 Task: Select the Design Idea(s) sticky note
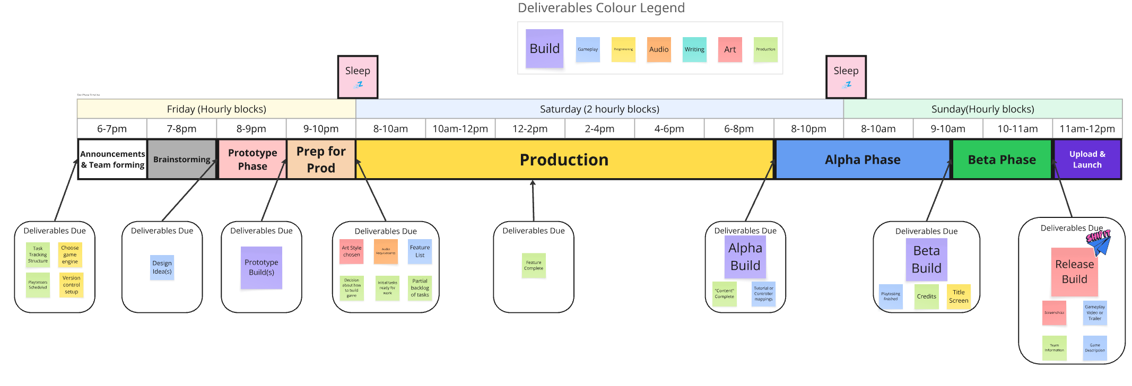(162, 267)
